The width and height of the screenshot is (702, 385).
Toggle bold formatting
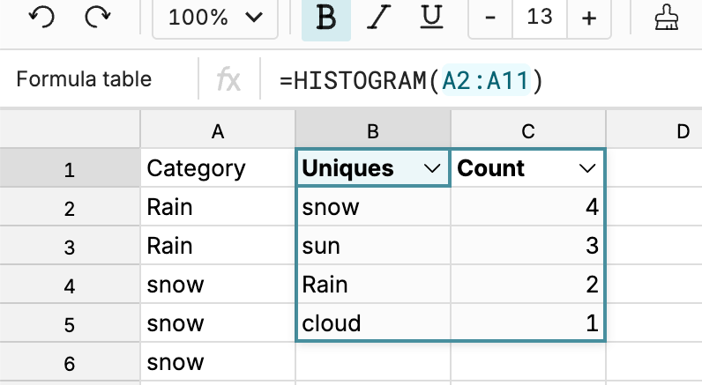326,18
